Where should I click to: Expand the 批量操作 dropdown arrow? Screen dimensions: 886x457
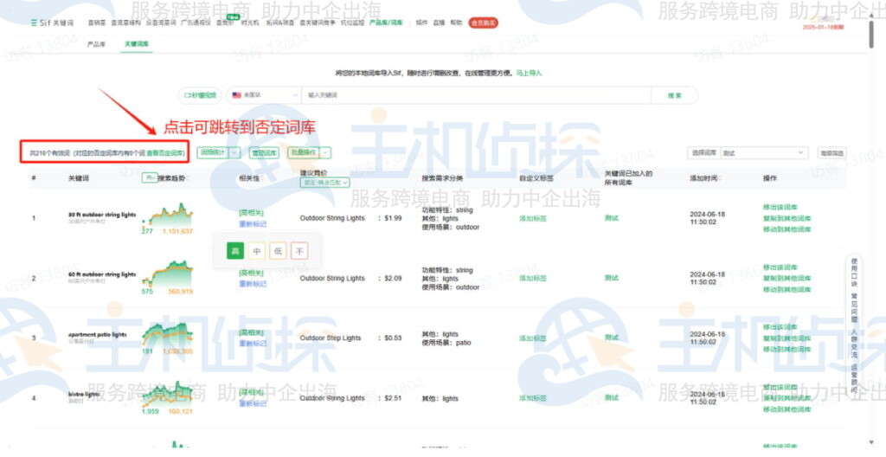point(325,152)
